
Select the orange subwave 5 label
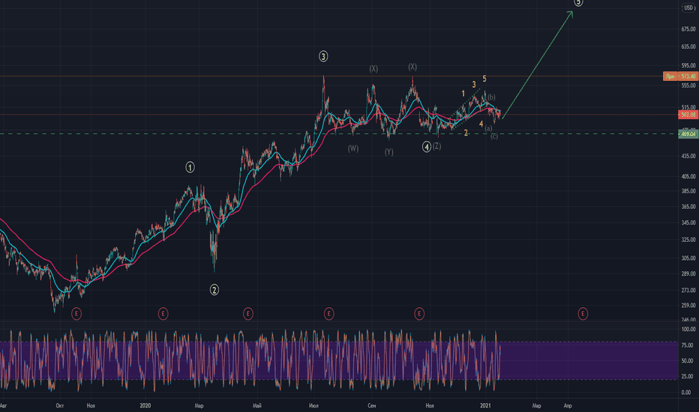(x=484, y=79)
